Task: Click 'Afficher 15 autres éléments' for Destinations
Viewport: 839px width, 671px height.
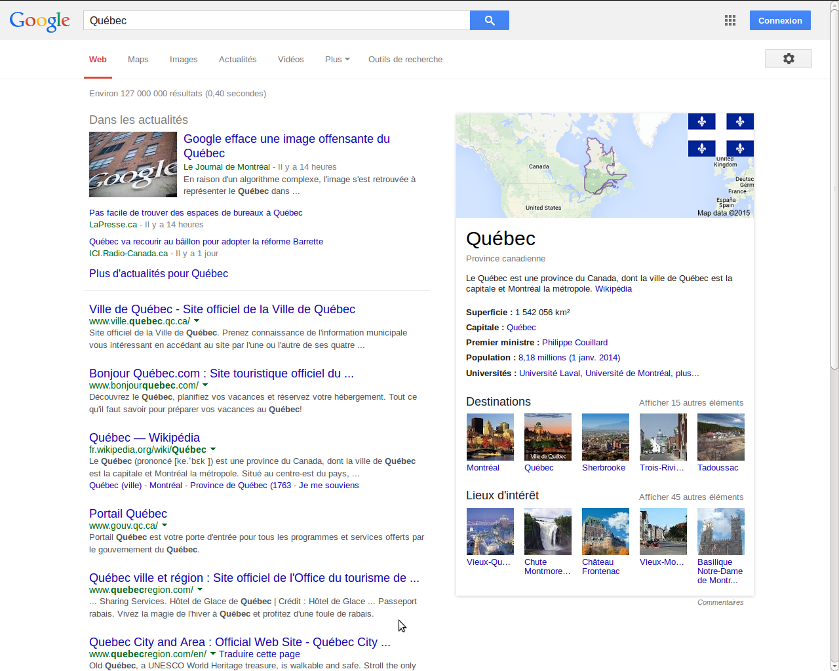Action: click(x=692, y=403)
